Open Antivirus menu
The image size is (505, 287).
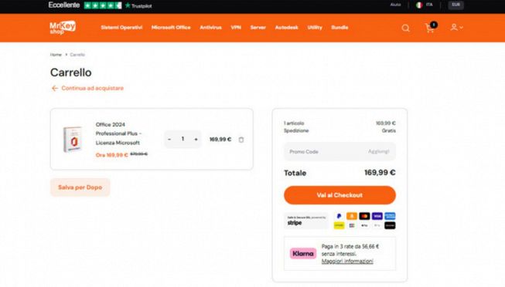pos(210,27)
